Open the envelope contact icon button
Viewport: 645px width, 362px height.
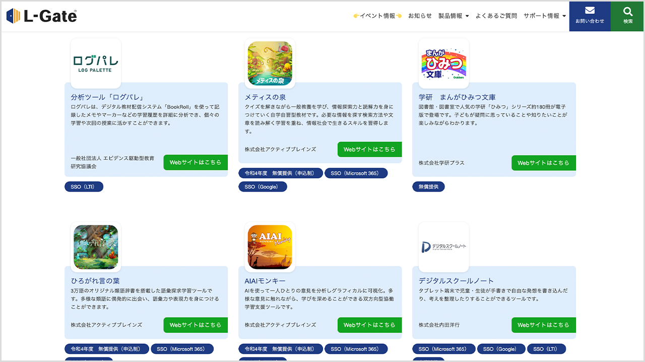590,16
